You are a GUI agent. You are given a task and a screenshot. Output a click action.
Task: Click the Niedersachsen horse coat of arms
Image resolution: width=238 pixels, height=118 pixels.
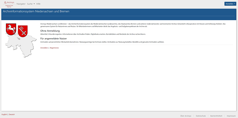click(x=11, y=29)
